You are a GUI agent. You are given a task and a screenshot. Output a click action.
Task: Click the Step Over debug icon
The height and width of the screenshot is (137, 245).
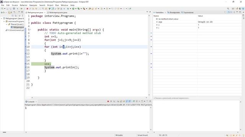[x=36, y=9]
